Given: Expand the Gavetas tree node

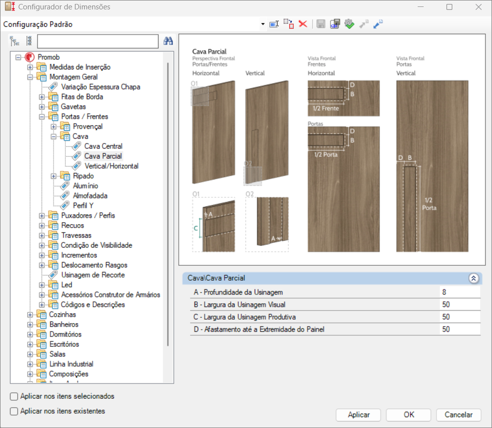Looking at the screenshot, I should tap(42, 107).
